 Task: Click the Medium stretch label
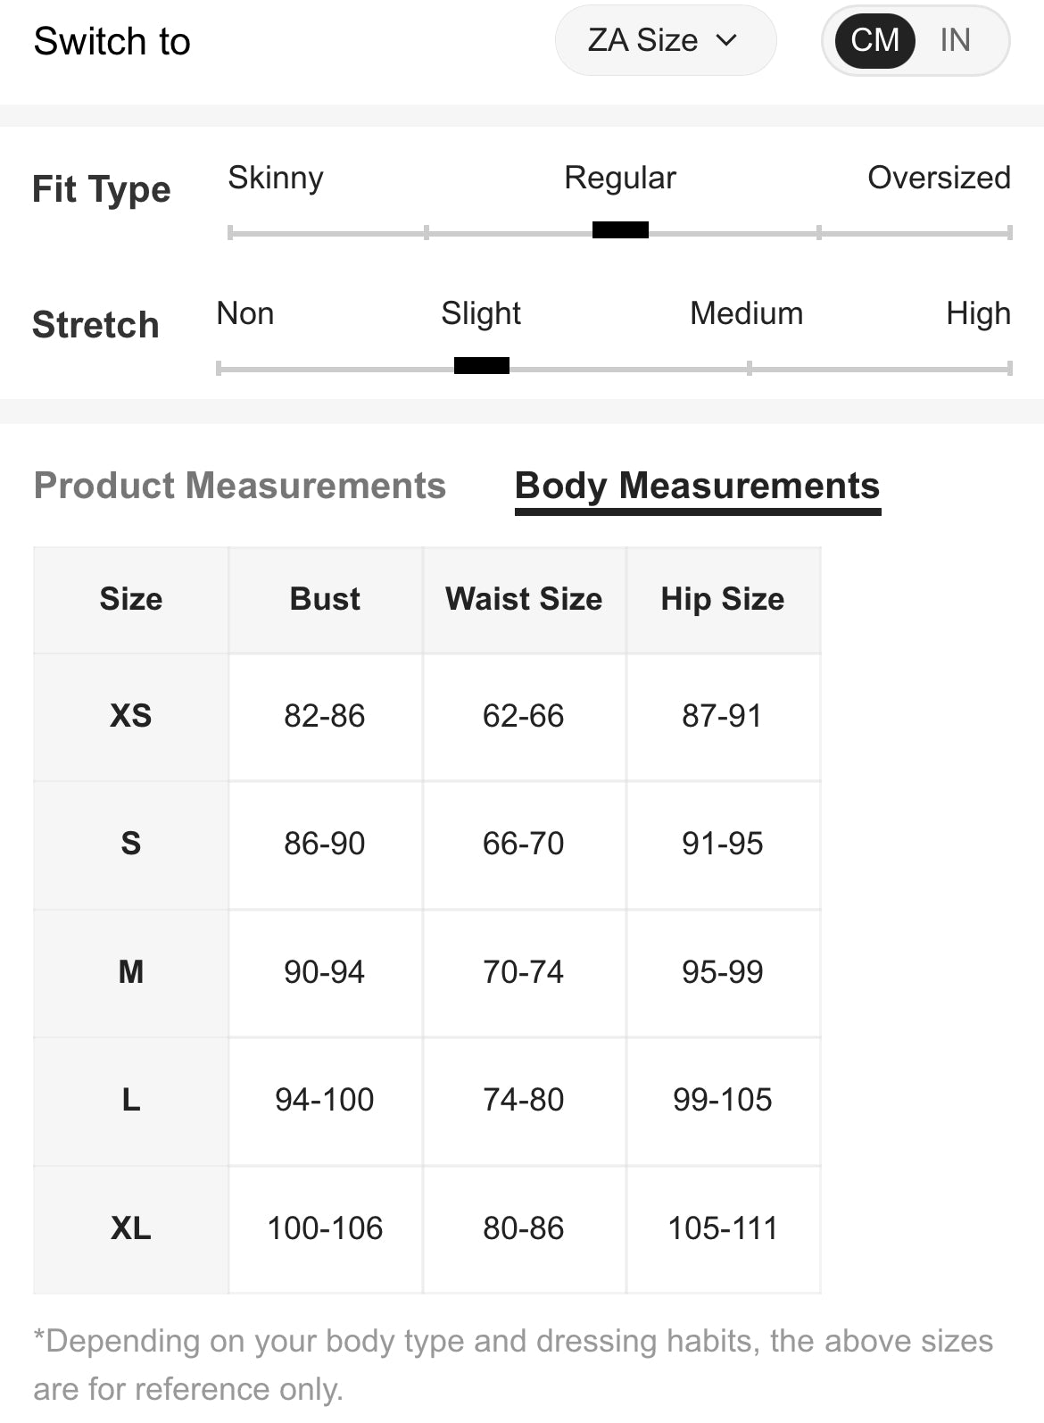click(x=747, y=313)
